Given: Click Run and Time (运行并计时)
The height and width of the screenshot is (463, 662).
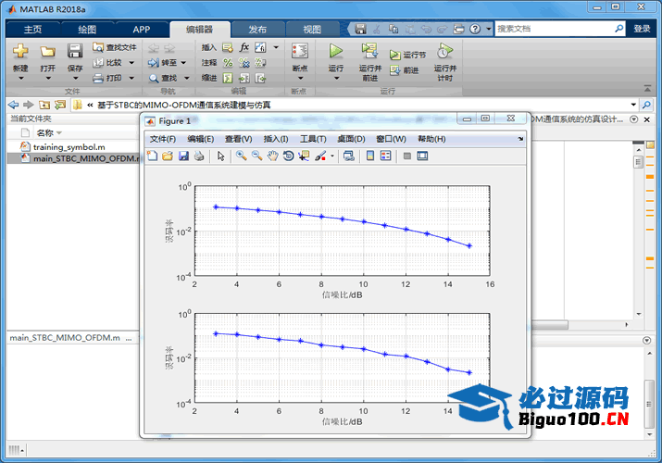Looking at the screenshot, I should (445, 62).
